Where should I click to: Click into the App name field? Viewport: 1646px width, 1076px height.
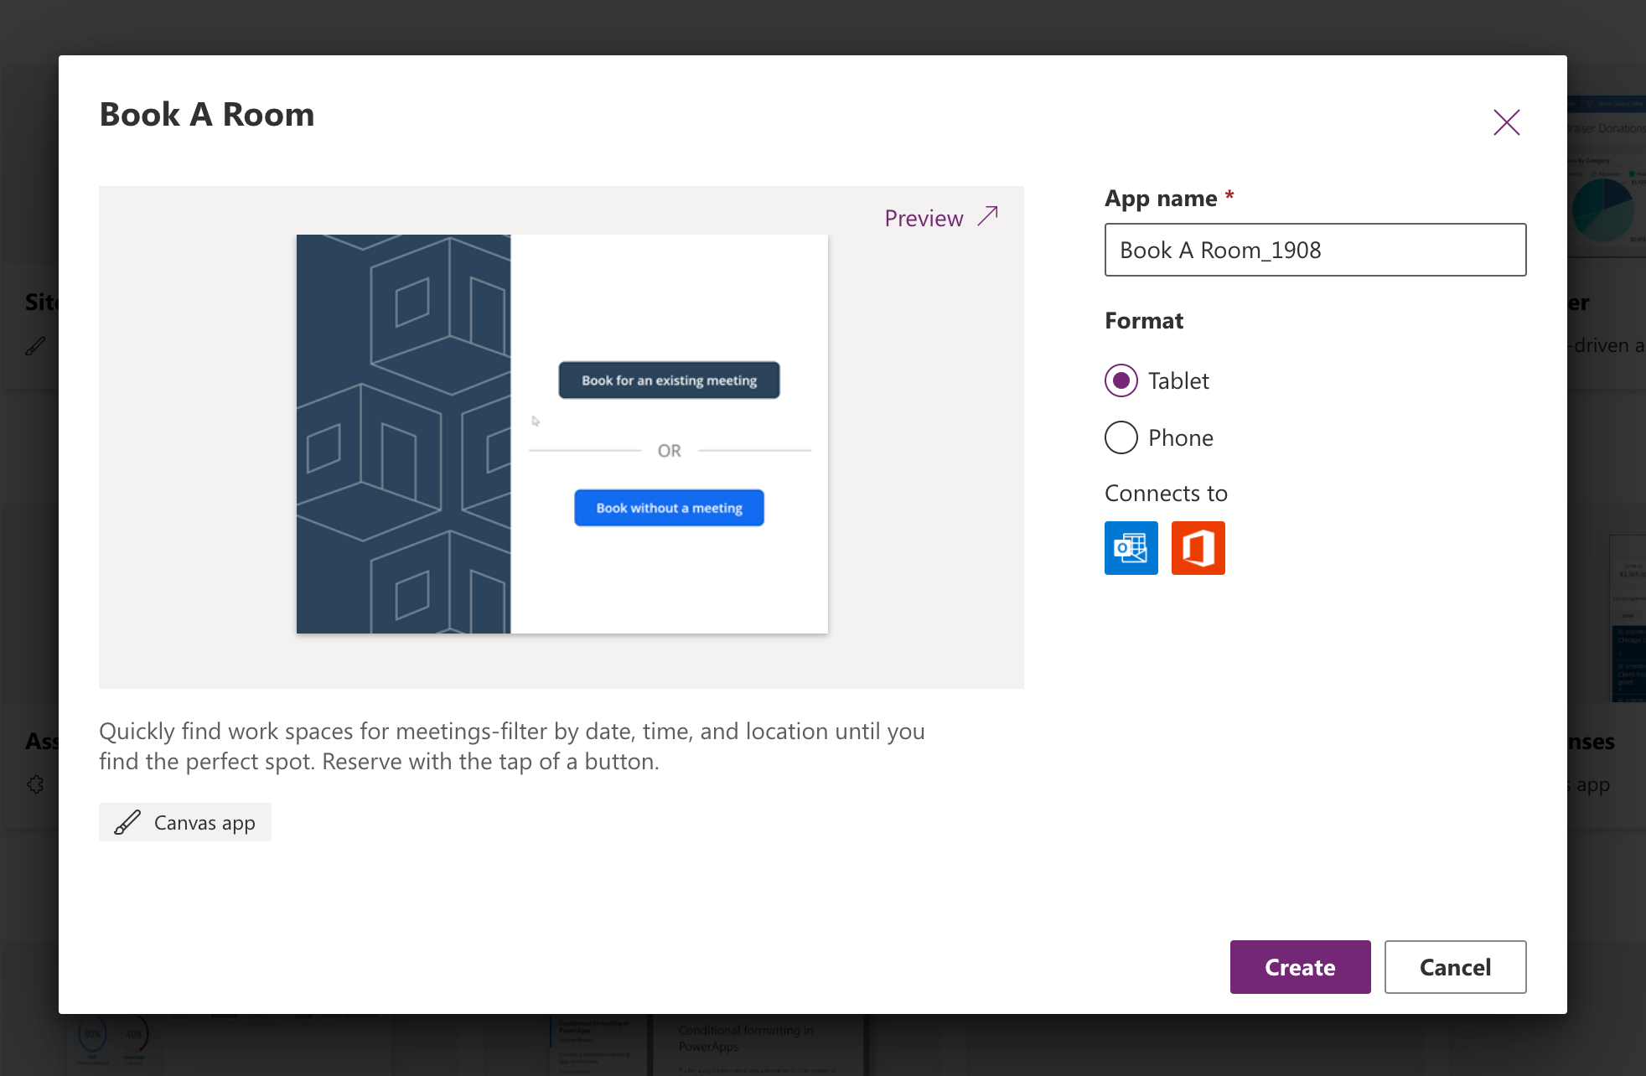[x=1315, y=250]
